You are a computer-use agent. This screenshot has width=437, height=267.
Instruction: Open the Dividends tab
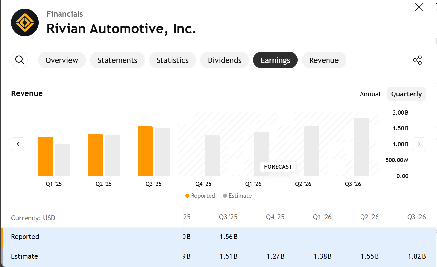click(225, 60)
